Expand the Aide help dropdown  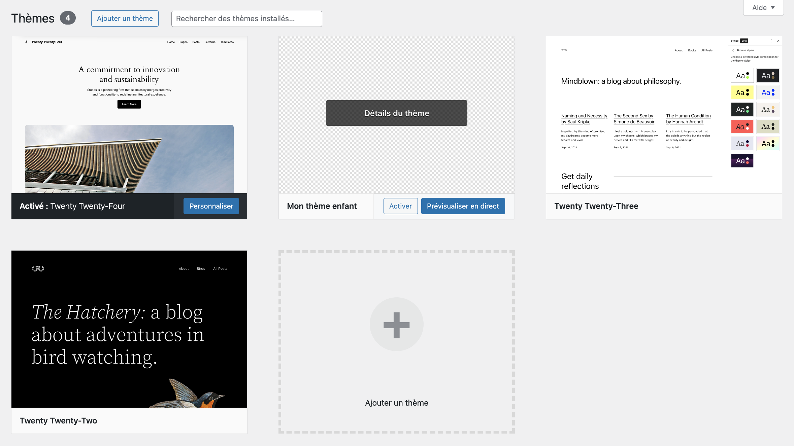(763, 8)
